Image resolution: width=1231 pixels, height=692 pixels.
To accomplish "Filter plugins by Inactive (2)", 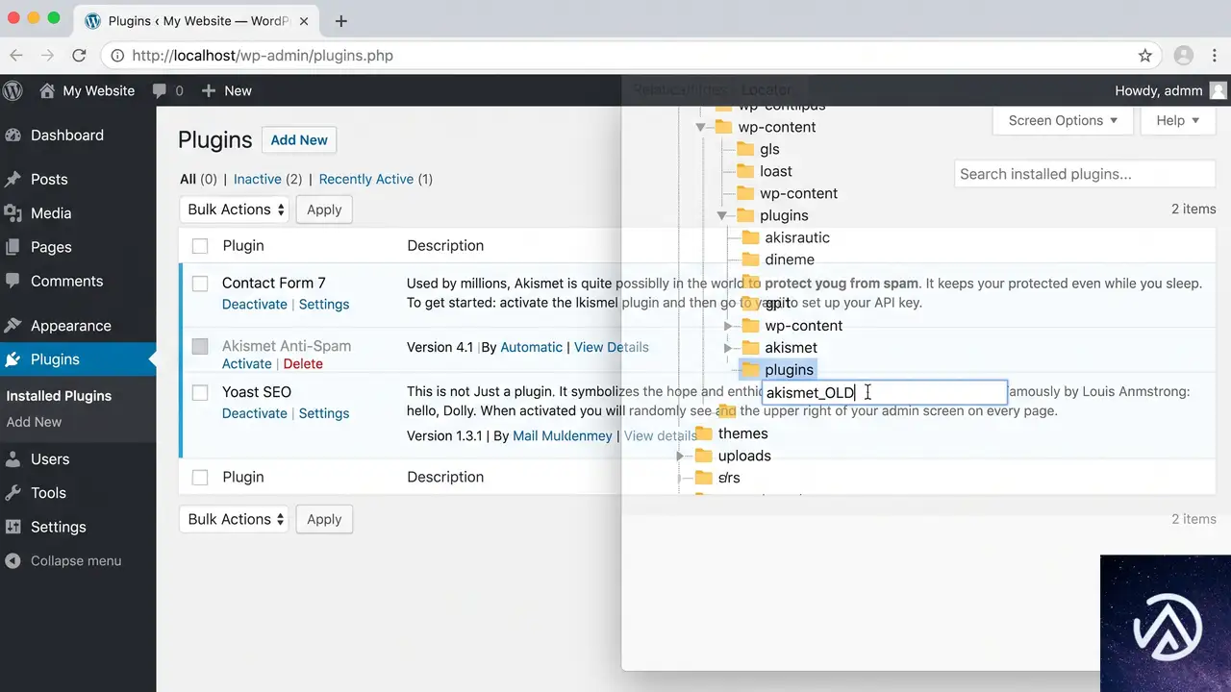I will tap(267, 179).
